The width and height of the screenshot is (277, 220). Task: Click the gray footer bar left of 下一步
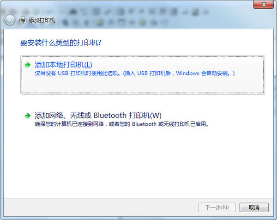[x=101, y=207]
